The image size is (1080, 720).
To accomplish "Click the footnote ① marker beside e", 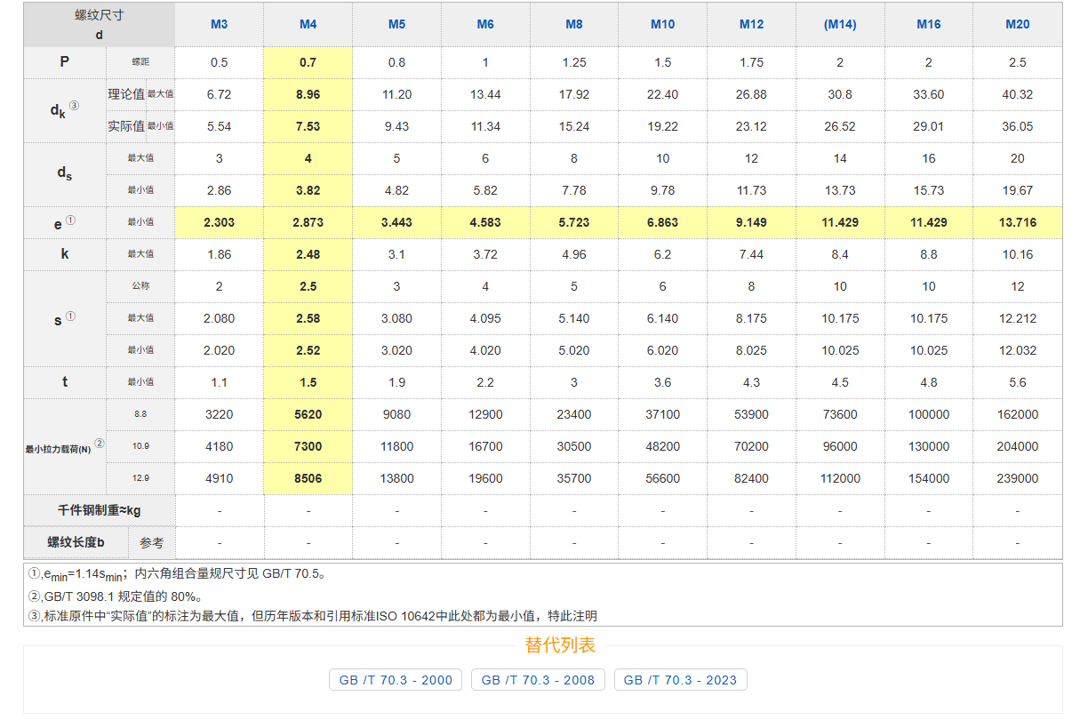I will pos(71,220).
